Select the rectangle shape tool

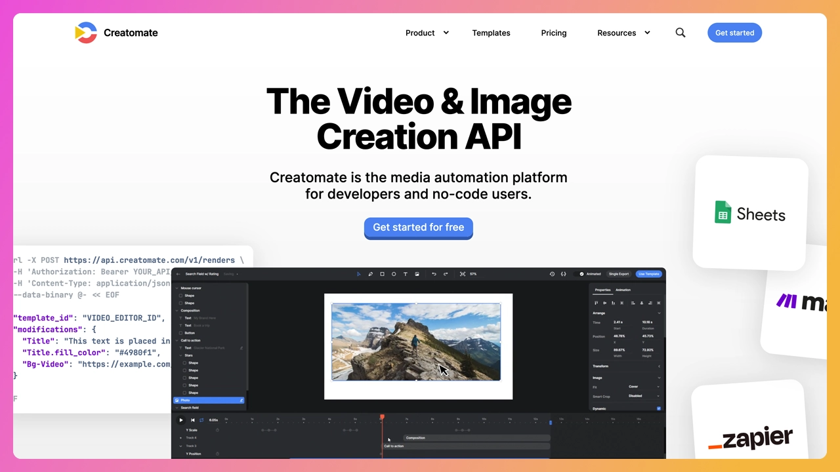click(x=382, y=274)
